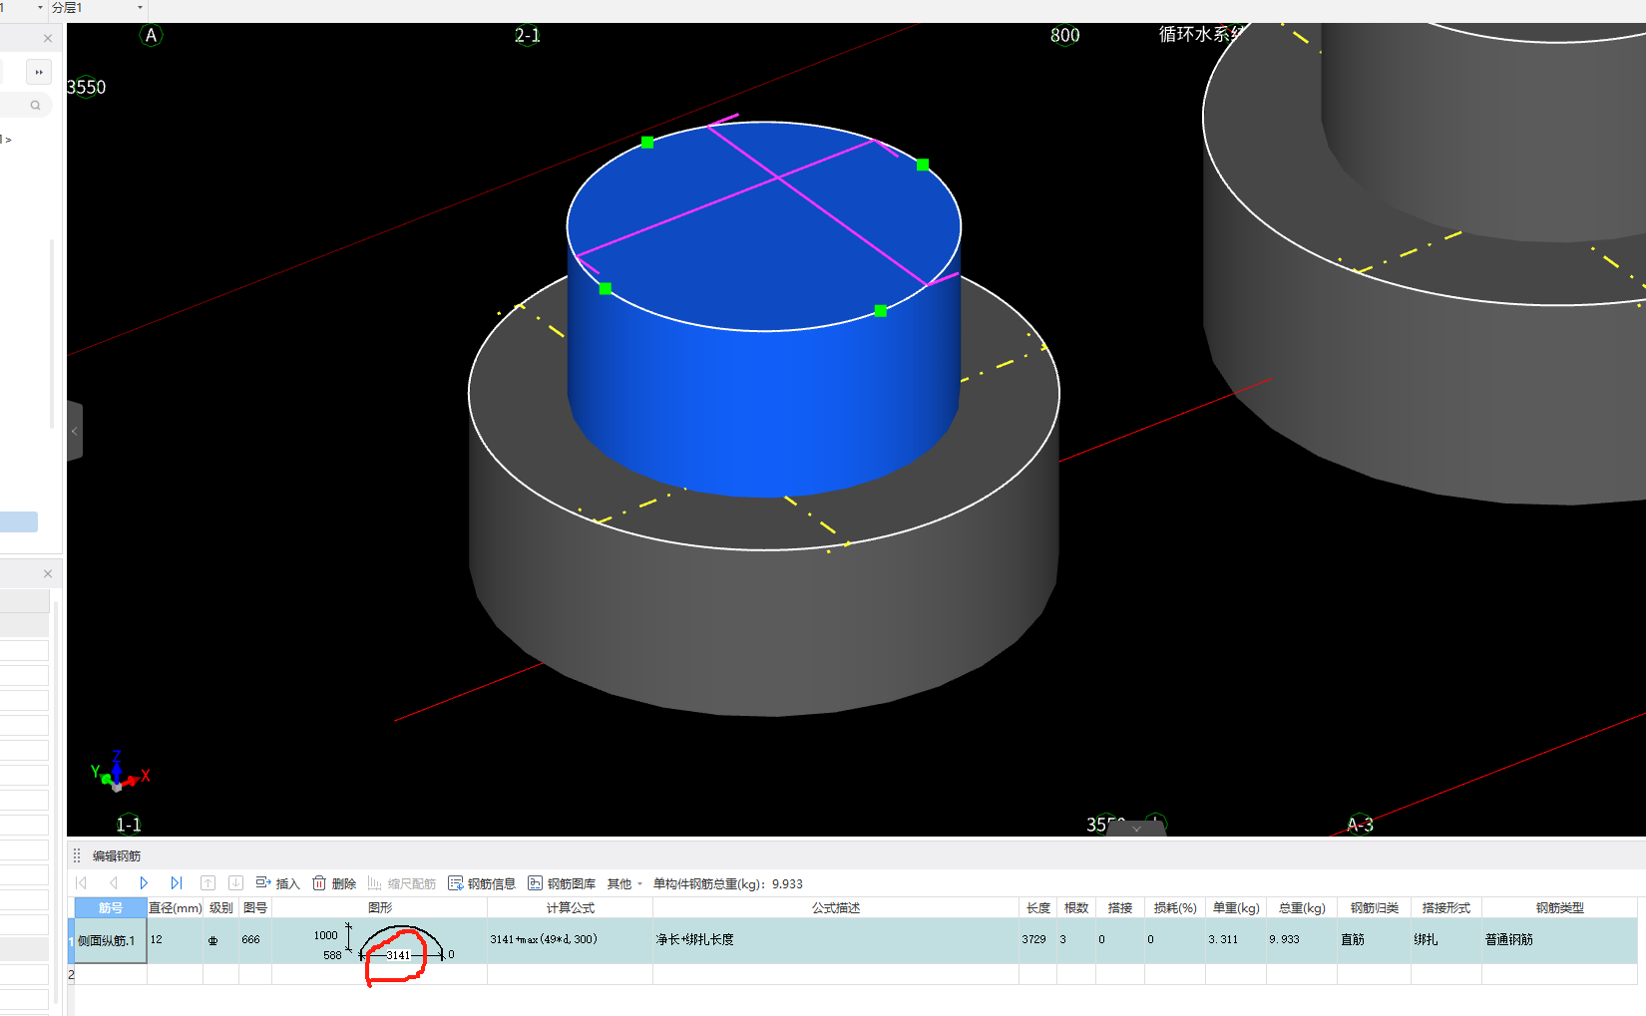Click the length cell 3729

pos(1037,940)
